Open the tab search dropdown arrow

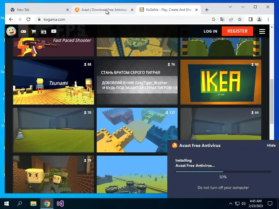(x=230, y=7)
